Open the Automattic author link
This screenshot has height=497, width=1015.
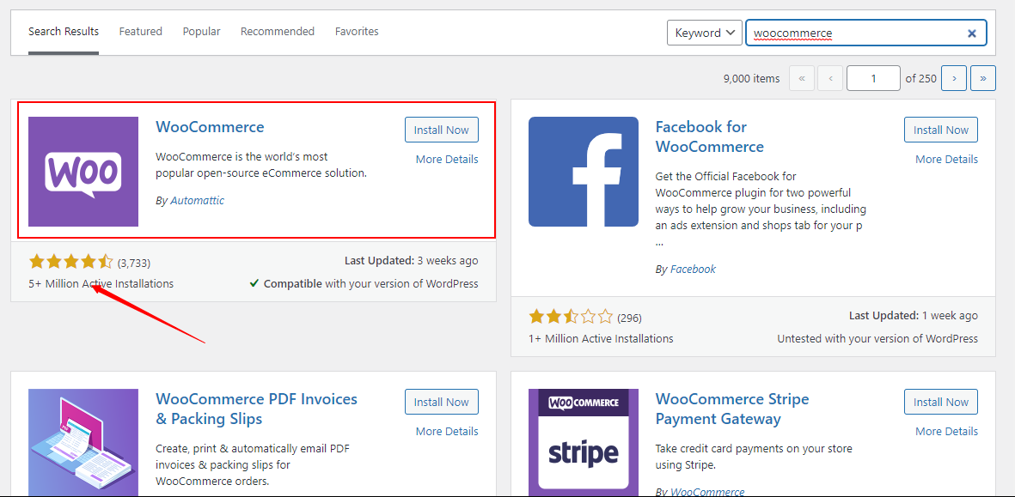click(x=197, y=200)
